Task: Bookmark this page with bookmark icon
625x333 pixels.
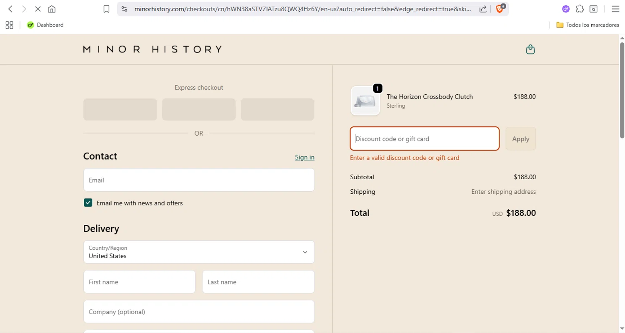Action: point(107,9)
